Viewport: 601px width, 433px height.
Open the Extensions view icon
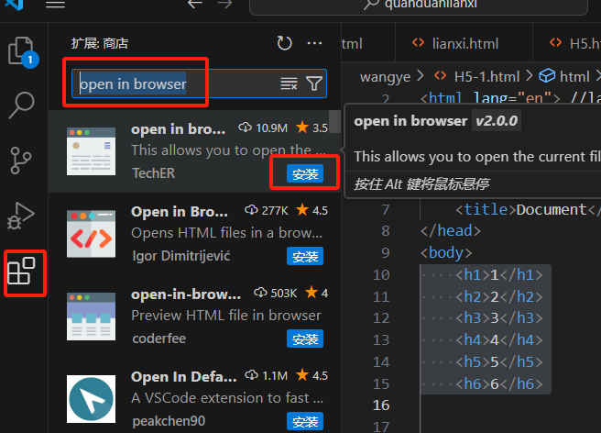[21, 271]
